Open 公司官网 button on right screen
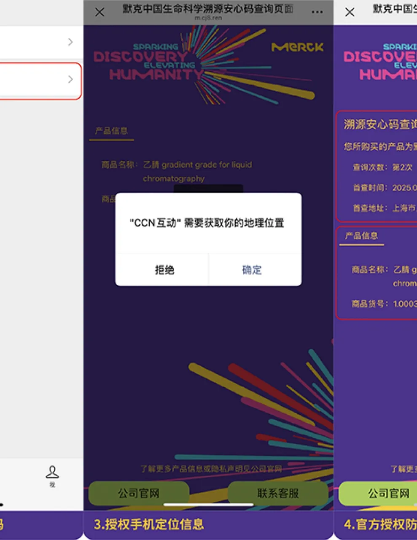 [378, 493]
